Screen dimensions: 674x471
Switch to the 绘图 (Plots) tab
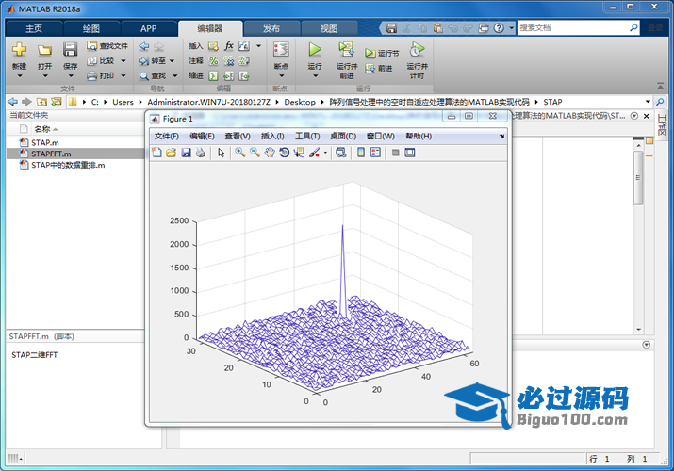pos(91,29)
